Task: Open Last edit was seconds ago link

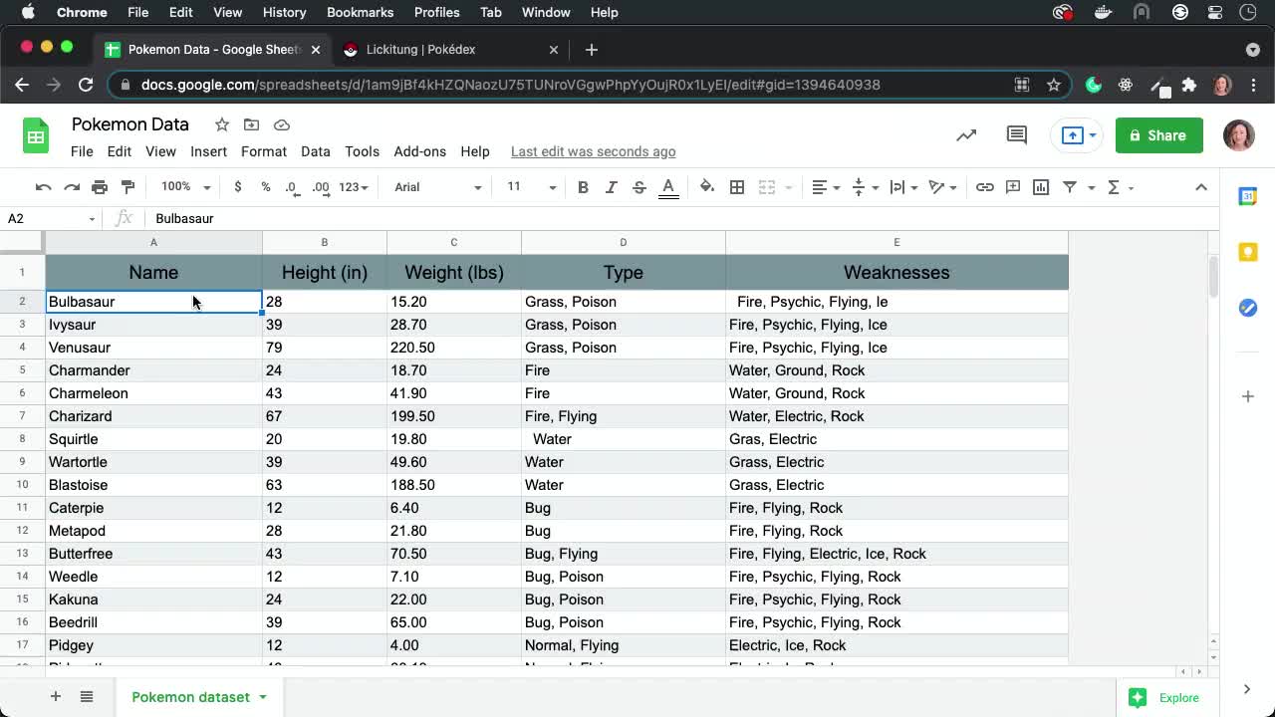Action: (x=593, y=151)
